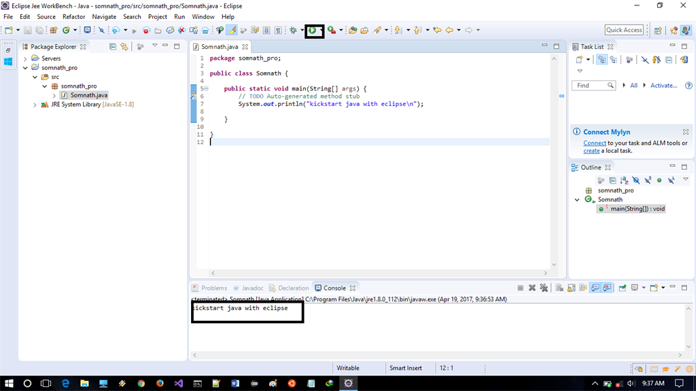
Task: Click the Activate... link in Task List
Action: [x=663, y=86]
